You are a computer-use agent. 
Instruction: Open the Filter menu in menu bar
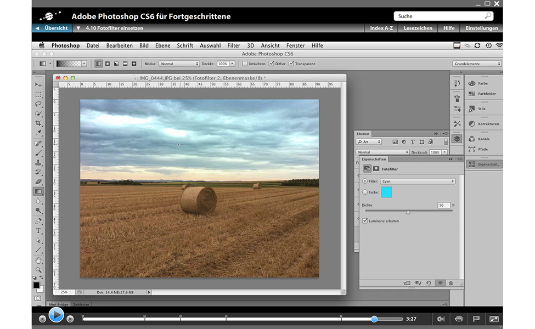pyautogui.click(x=234, y=46)
